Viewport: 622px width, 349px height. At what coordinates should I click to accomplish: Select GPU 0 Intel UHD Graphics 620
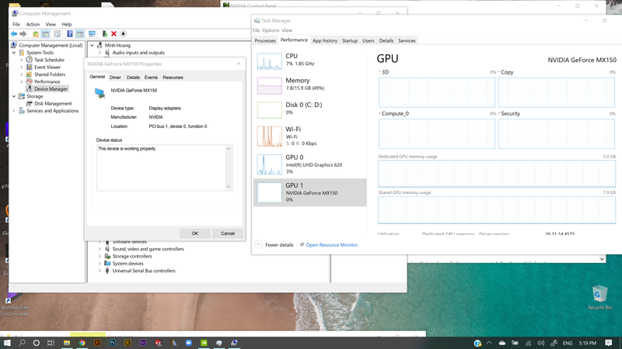309,164
